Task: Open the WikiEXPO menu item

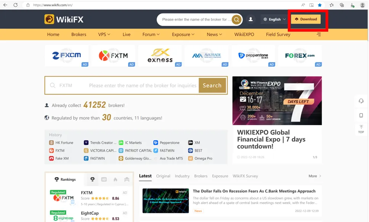Action: click(244, 34)
